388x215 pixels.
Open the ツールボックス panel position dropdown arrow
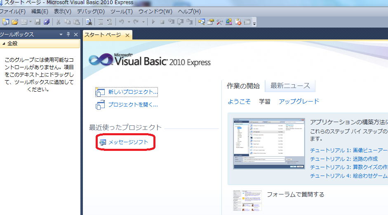click(x=61, y=35)
